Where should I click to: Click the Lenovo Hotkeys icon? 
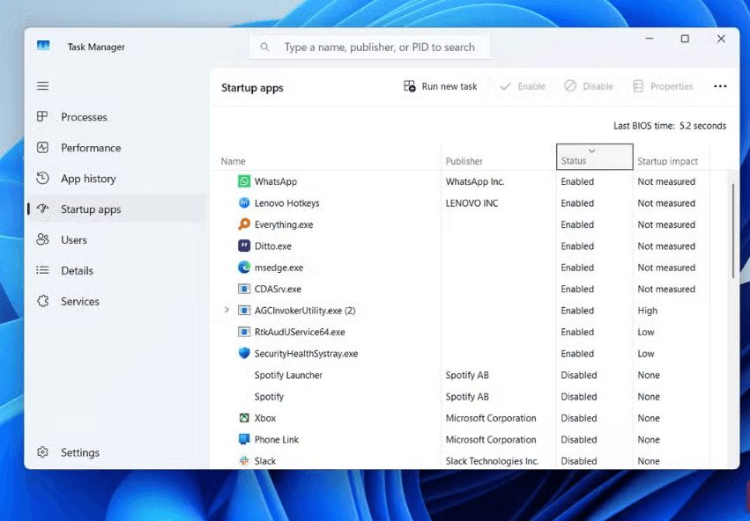244,203
